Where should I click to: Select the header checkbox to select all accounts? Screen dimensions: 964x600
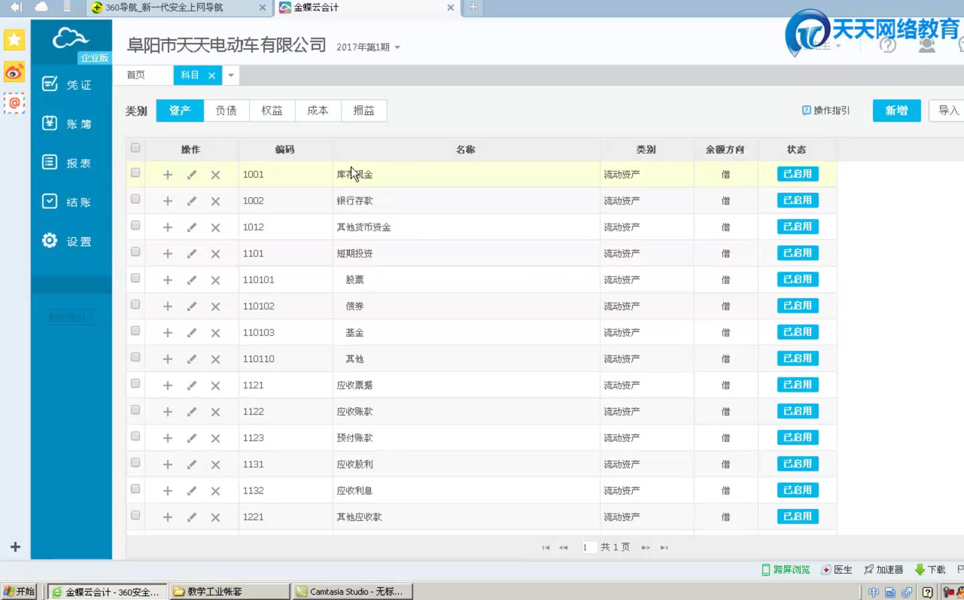point(135,148)
